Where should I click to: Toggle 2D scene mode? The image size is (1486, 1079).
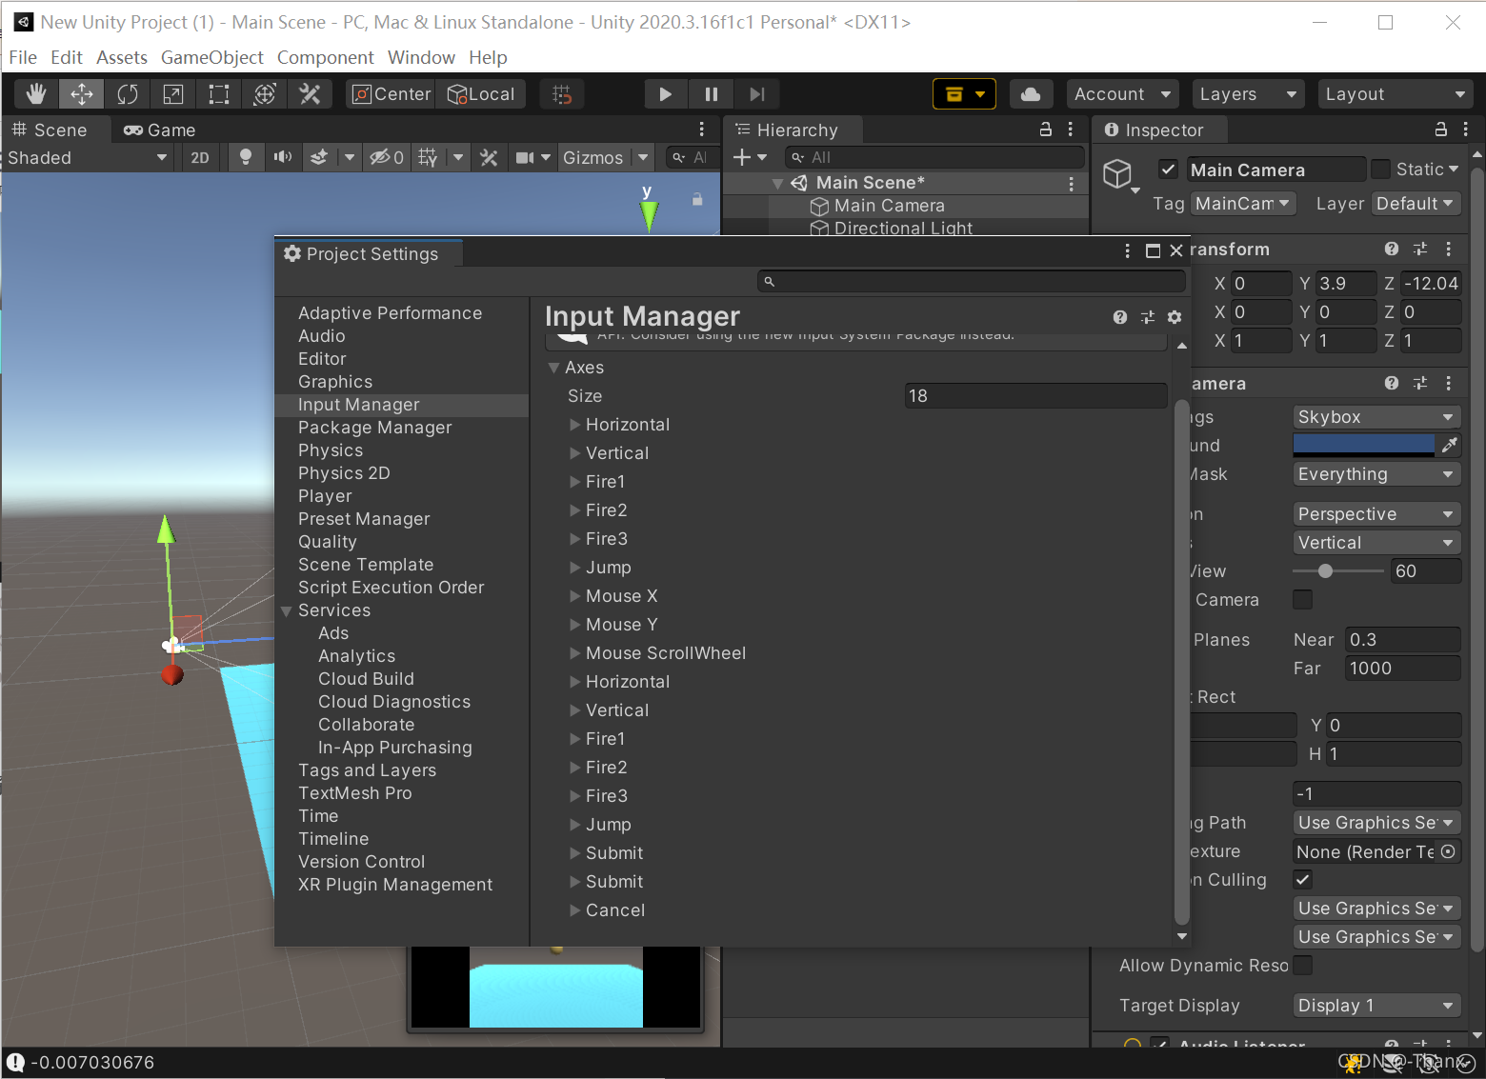click(x=200, y=157)
